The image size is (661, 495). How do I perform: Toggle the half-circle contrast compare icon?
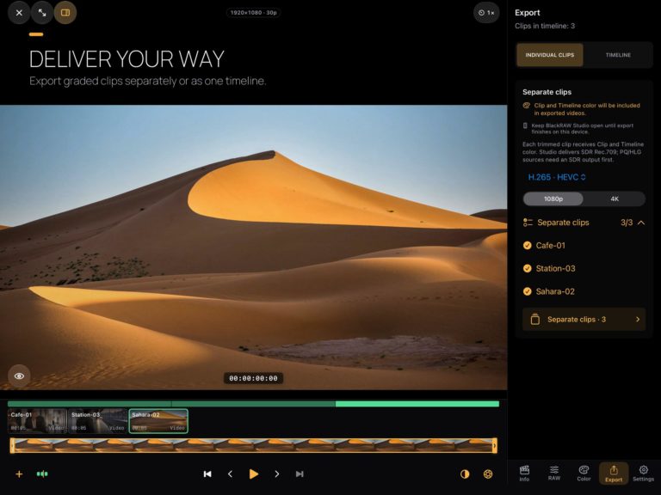pos(465,474)
